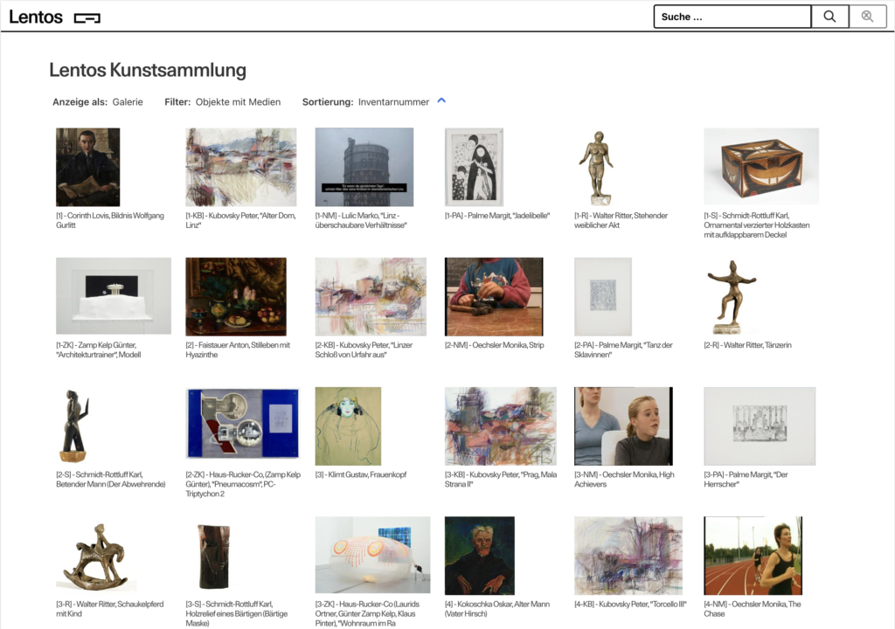
Task: Open the ornamental wooden box thumbnail
Action: pyautogui.click(x=761, y=166)
